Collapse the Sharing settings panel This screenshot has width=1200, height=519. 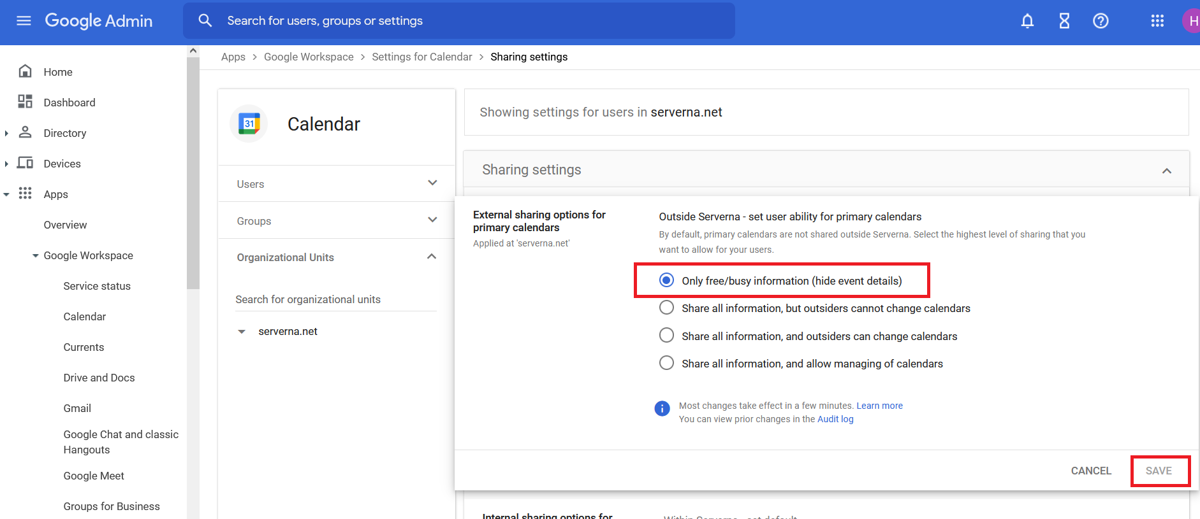(1166, 171)
